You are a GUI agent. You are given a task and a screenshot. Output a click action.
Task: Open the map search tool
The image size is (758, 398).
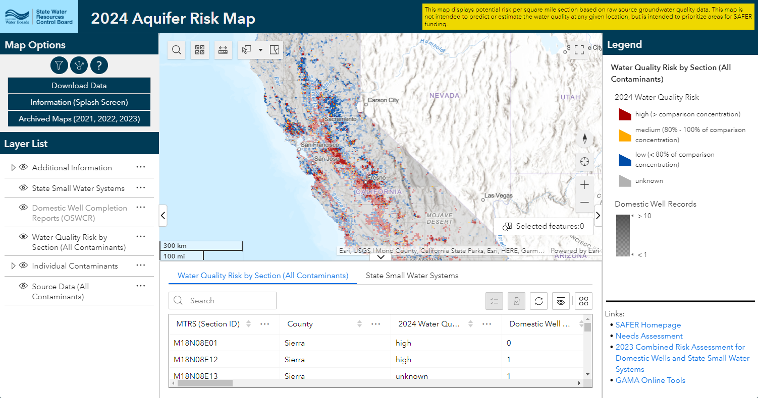(177, 50)
